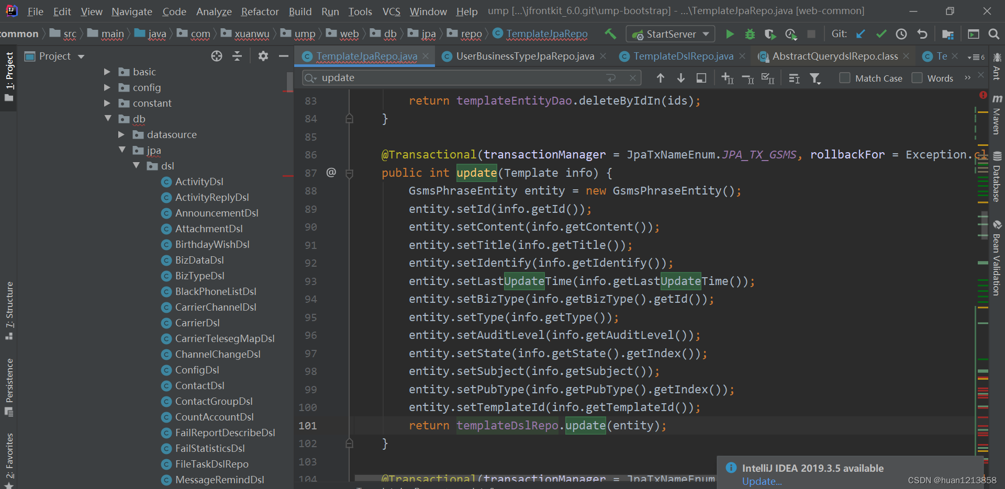Collapse the dsl folder
Viewport: 1005px width, 489px height.
click(x=136, y=166)
